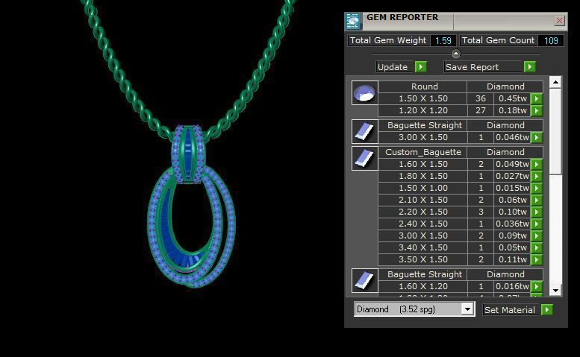
Task: Click the Total Gem Count value 109
Action: (551, 40)
